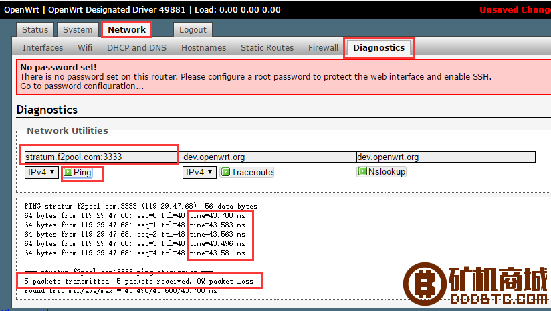Select the '5 packets transmitted' summary line
Image resolution: width=551 pixels, height=311 pixels.
coord(138,281)
